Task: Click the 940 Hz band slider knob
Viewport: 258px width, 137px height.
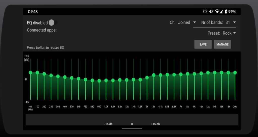Action: (x=99, y=81)
